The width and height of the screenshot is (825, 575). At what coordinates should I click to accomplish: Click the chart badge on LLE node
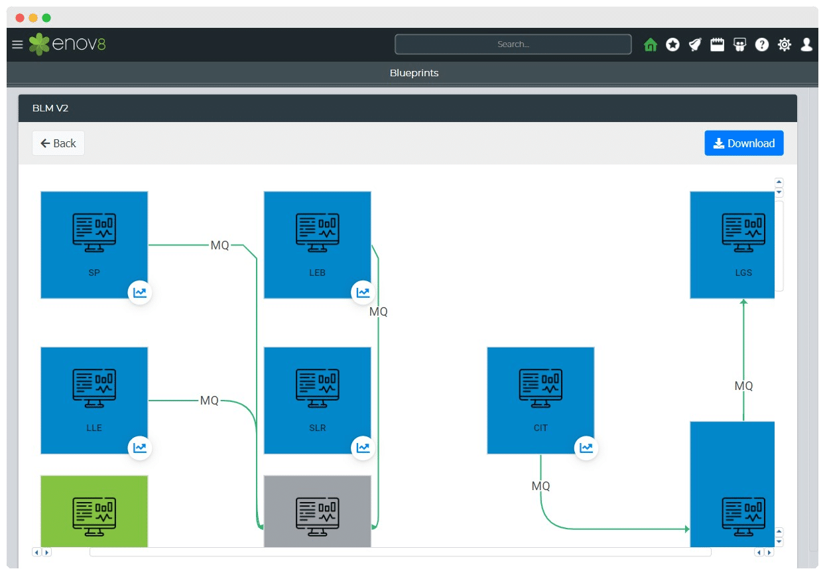click(x=140, y=448)
